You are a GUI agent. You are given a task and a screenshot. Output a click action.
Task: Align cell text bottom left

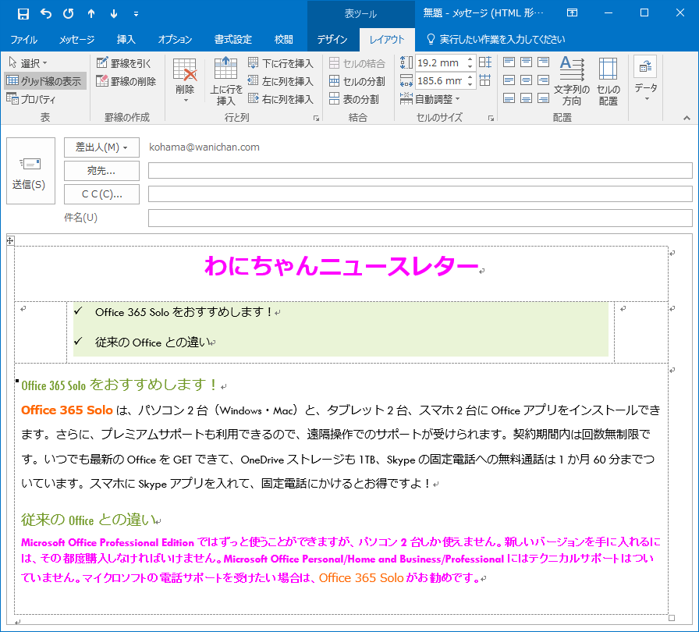pyautogui.click(x=509, y=98)
